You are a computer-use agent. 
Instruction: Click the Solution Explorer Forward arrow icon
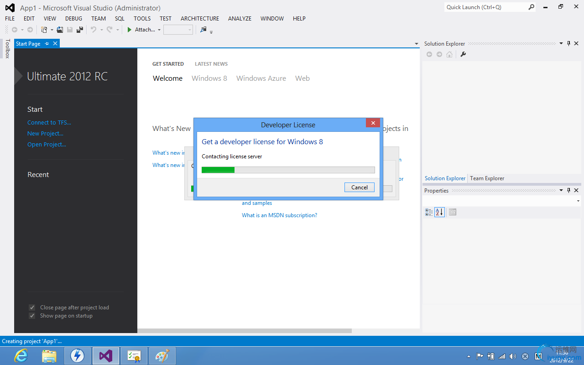439,54
